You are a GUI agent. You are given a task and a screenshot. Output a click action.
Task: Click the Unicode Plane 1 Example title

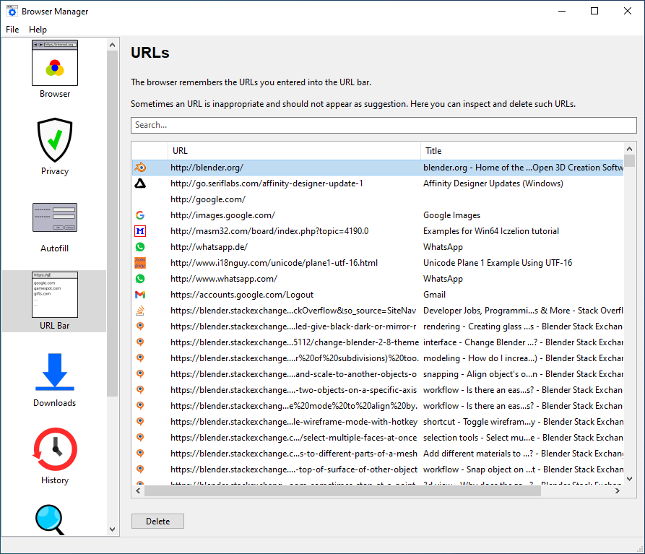[498, 263]
